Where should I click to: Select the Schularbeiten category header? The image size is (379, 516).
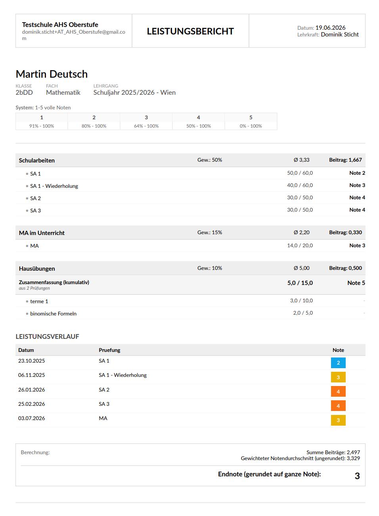tap(190, 160)
